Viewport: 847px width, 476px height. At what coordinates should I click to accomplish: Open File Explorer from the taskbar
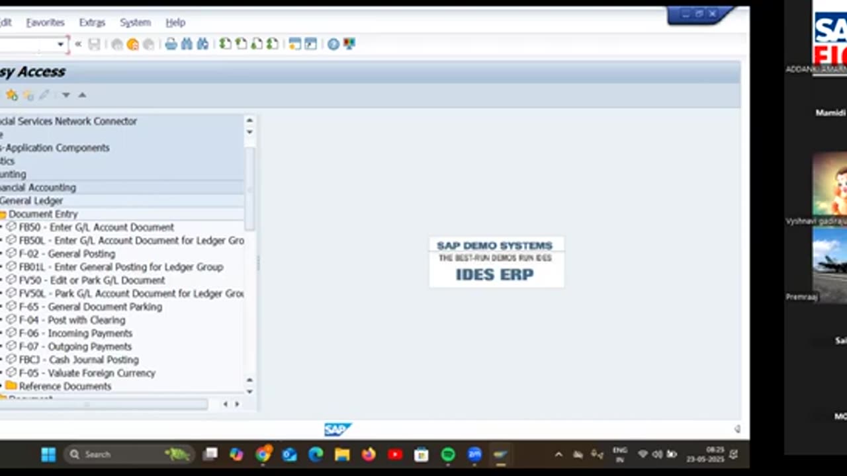pos(342,455)
